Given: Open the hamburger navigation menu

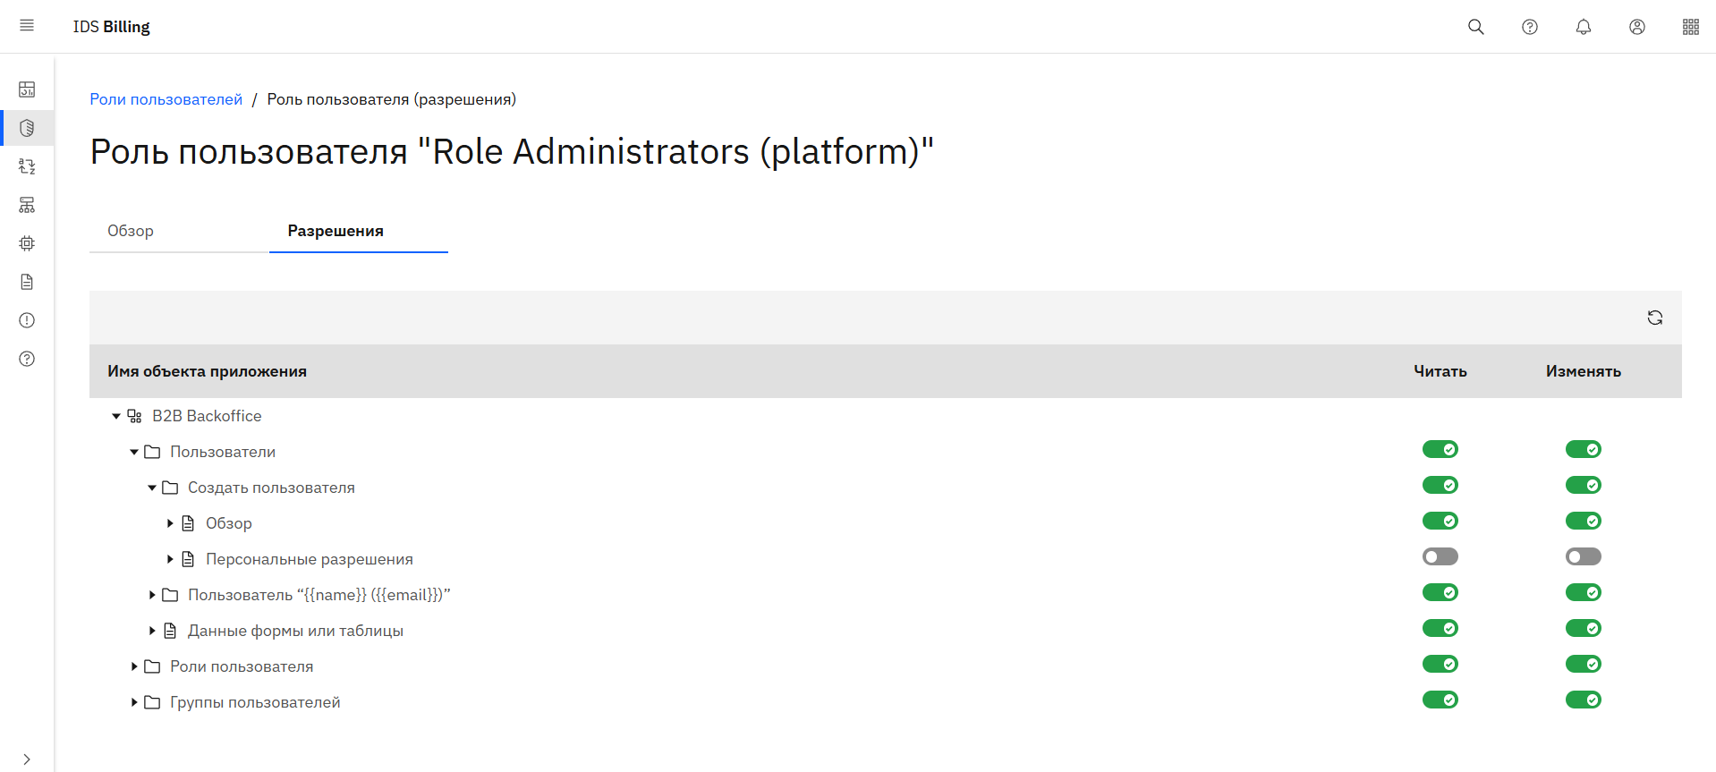Looking at the screenshot, I should point(27,26).
